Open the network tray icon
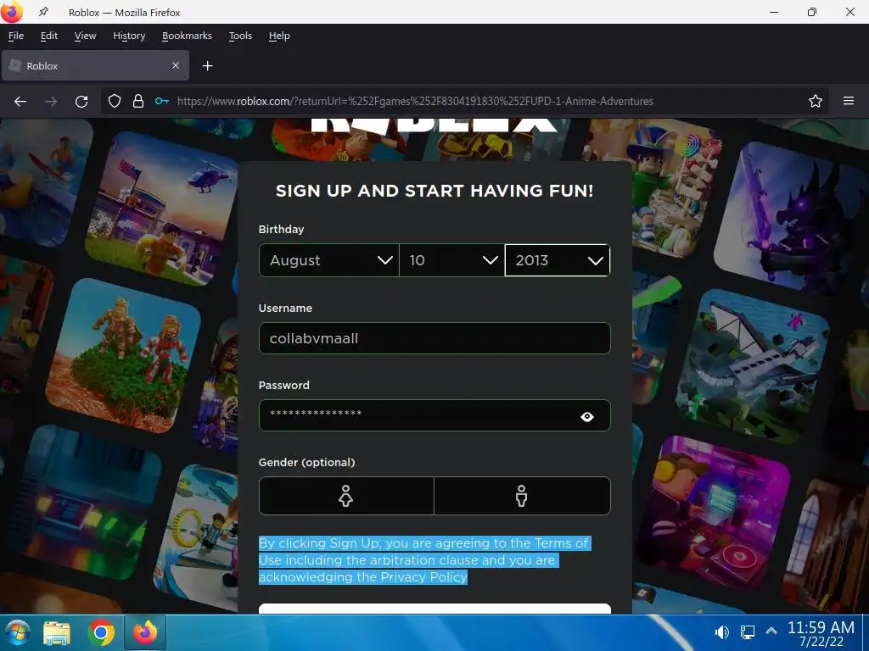The width and height of the screenshot is (869, 651). pyautogui.click(x=747, y=632)
